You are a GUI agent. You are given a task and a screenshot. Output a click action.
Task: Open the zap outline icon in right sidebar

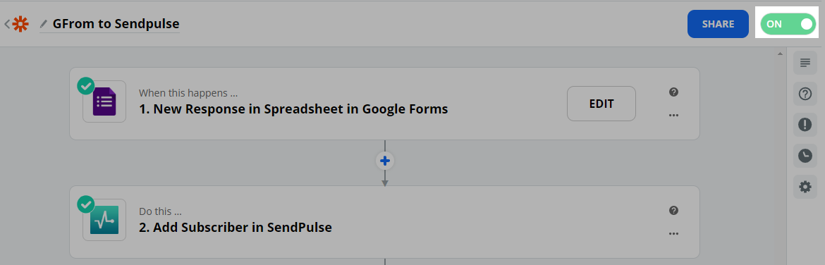point(805,63)
